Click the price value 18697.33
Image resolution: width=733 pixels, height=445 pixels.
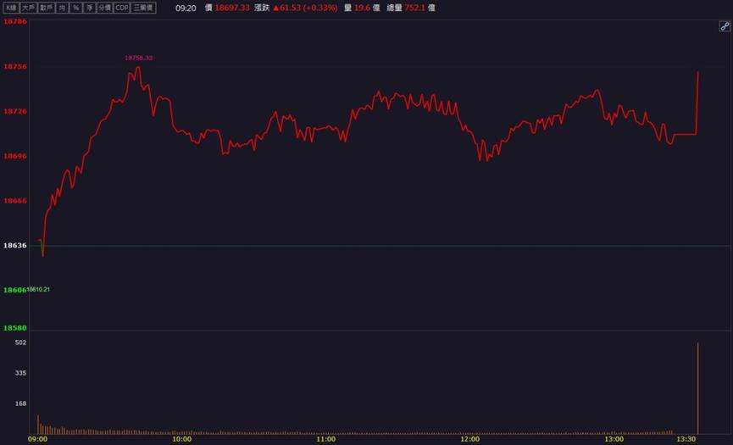point(232,8)
